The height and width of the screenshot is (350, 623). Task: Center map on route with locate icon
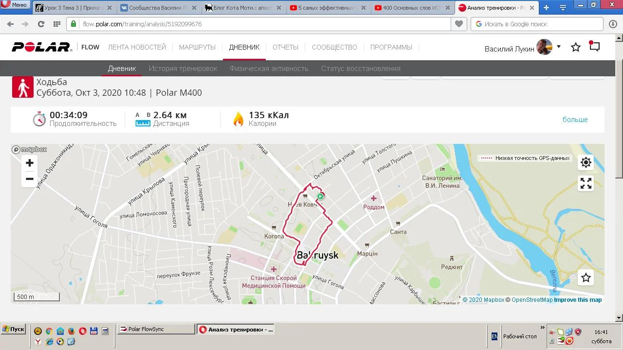tap(586, 162)
